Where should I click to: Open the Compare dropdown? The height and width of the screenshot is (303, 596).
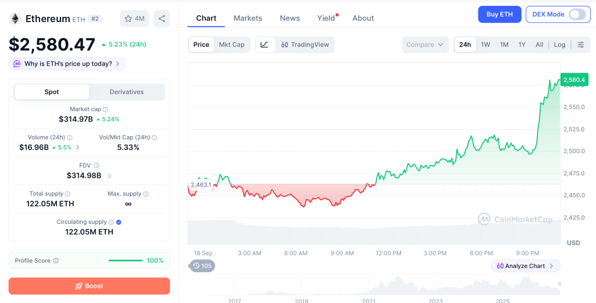[425, 45]
